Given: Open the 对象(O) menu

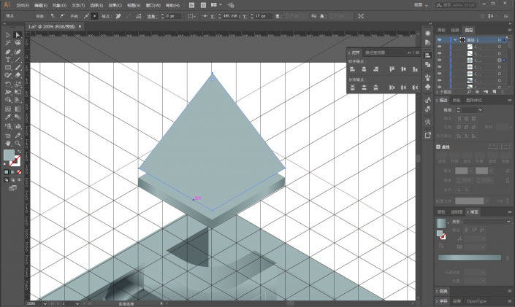Looking at the screenshot, I should pos(59,5).
